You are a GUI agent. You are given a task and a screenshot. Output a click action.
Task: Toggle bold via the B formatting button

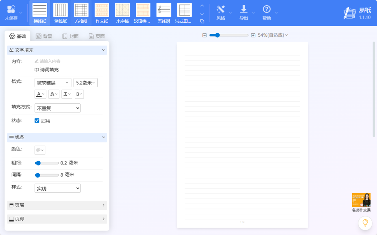79,94
